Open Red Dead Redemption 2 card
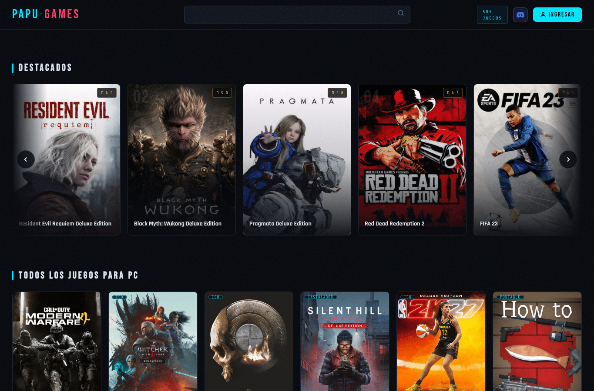 412,159
